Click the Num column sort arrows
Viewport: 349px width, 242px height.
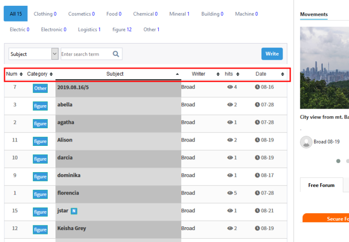tap(21, 74)
